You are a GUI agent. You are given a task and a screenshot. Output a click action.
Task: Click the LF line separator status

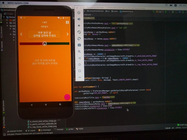click(173, 128)
